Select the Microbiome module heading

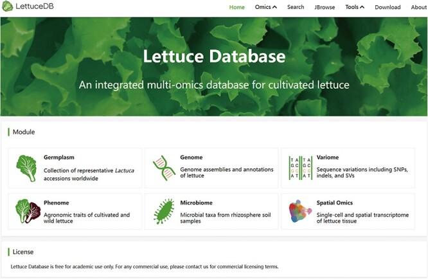196,203
